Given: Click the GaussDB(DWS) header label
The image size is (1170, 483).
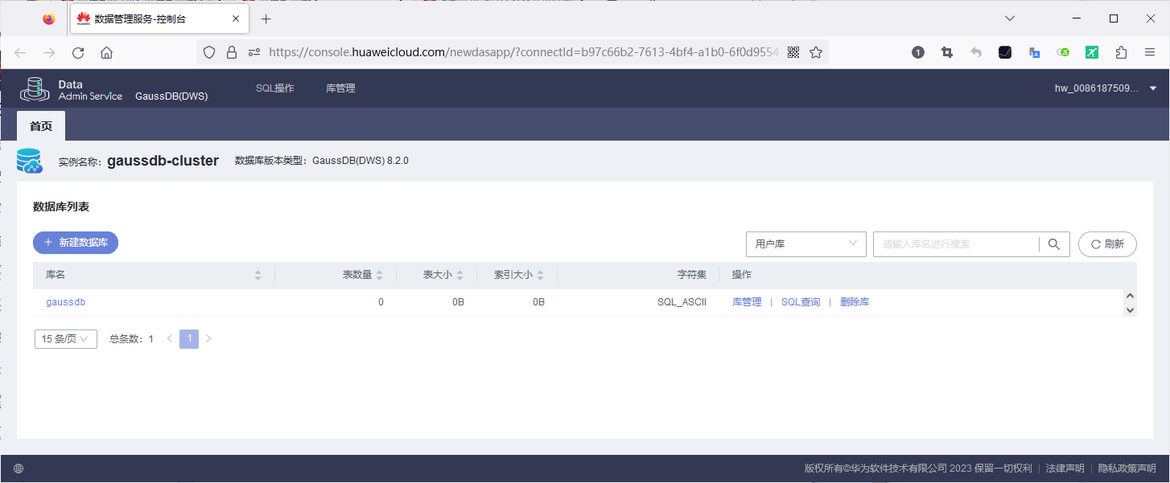Looking at the screenshot, I should click(x=171, y=96).
